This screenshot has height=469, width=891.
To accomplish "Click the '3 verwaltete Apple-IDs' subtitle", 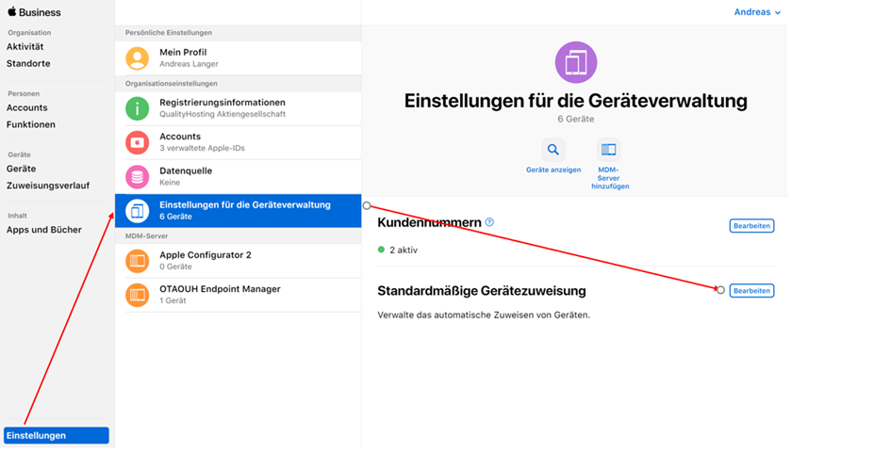I will (x=202, y=148).
